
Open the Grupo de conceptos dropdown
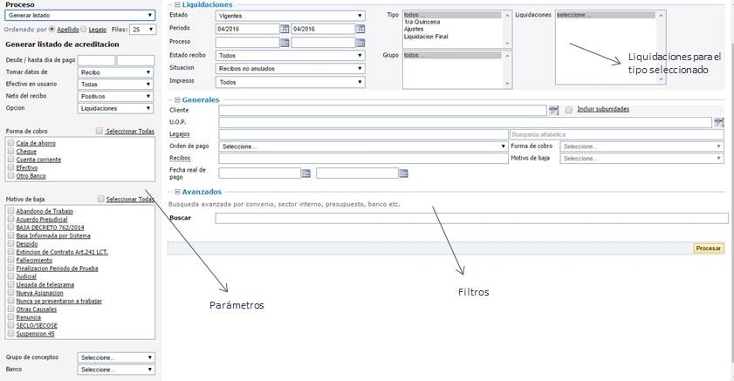(116, 357)
